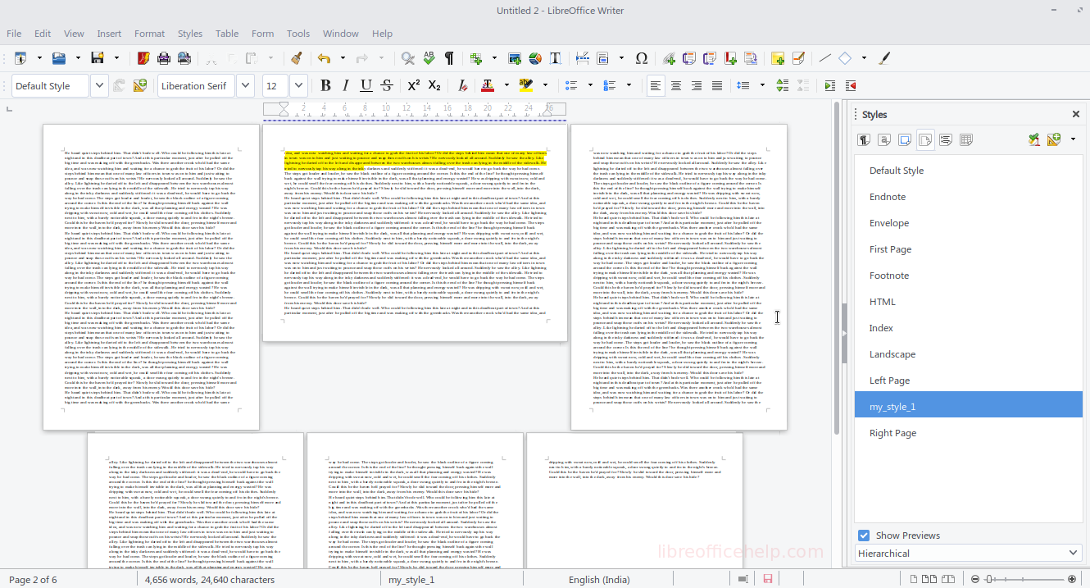Viewport: 1090px width, 588px height.
Task: Apply the red font color
Action: [488, 85]
